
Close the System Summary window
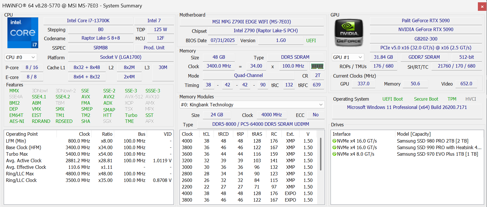pyautogui.click(x=482, y=7)
